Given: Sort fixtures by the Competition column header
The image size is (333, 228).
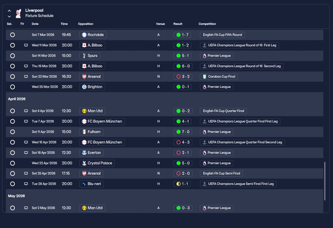Looking at the screenshot, I should [x=207, y=24].
